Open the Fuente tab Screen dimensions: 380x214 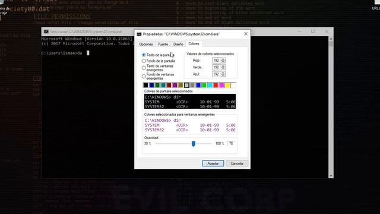point(163,44)
